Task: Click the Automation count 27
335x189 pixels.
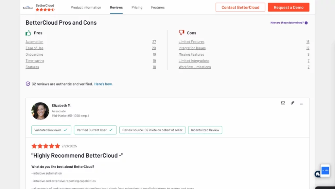Action: tap(154, 42)
